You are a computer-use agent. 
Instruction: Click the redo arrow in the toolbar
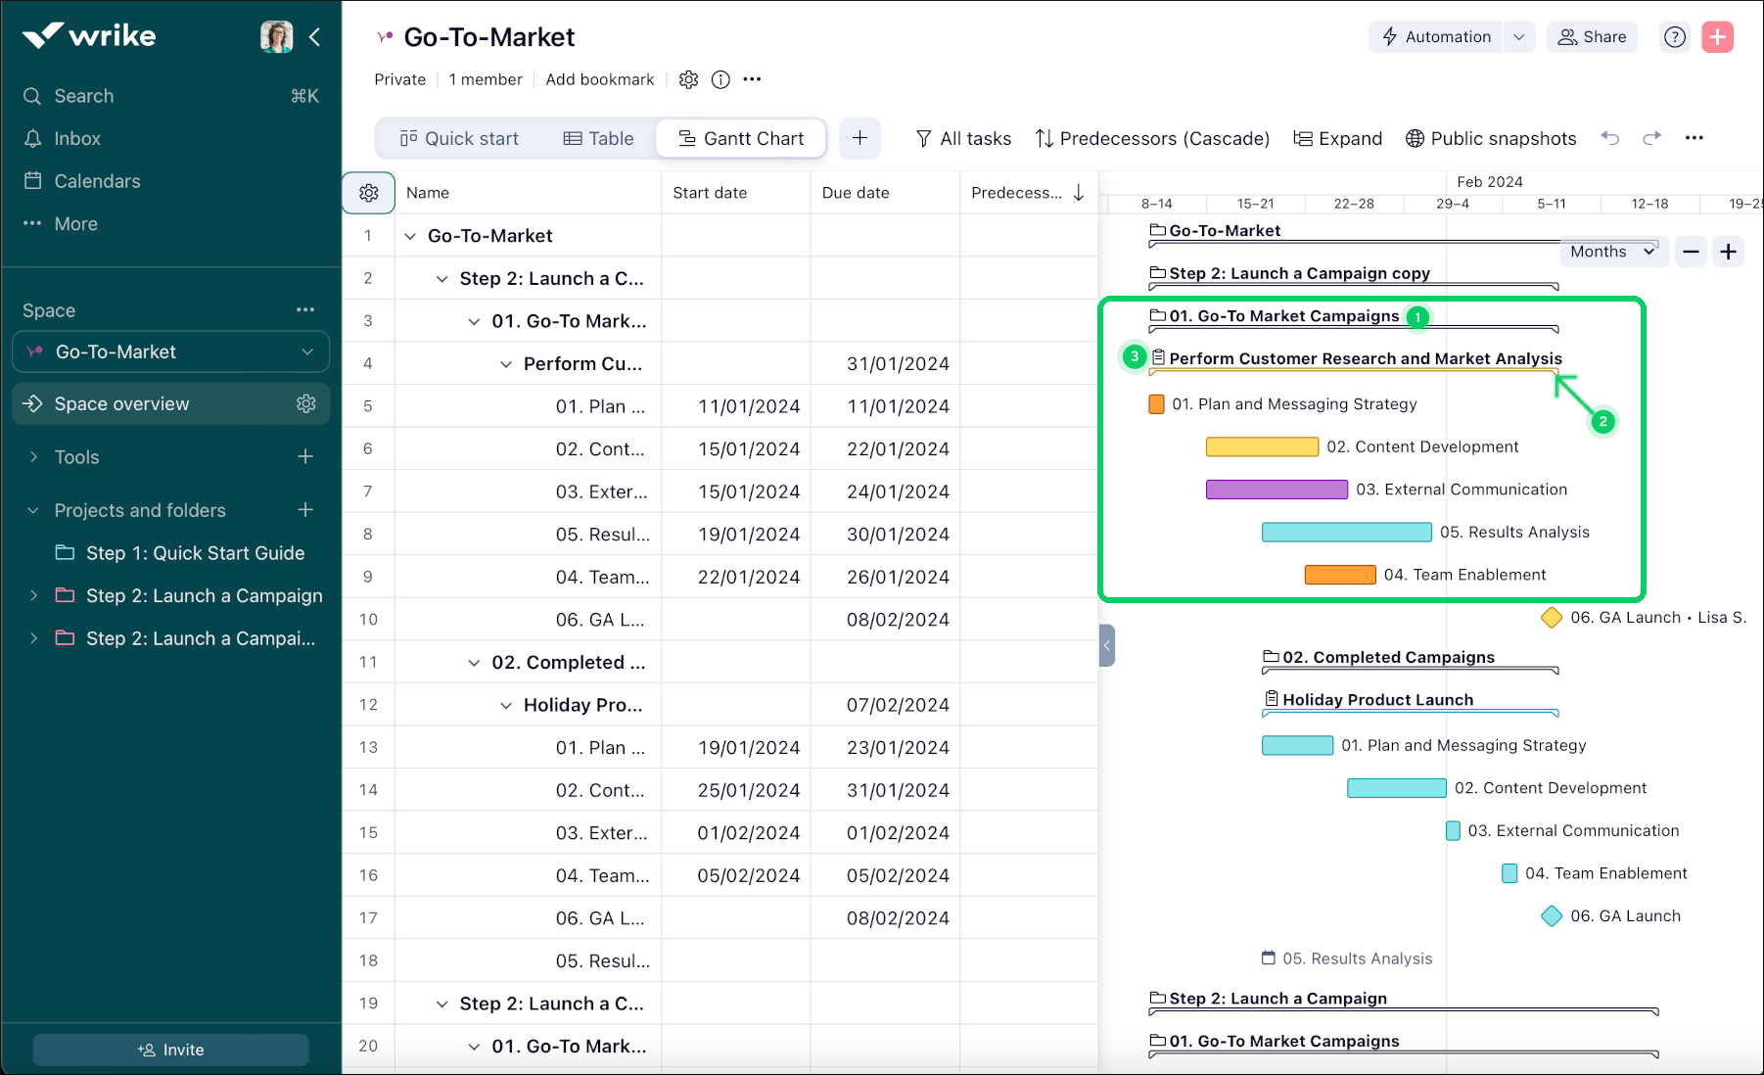pyautogui.click(x=1652, y=138)
